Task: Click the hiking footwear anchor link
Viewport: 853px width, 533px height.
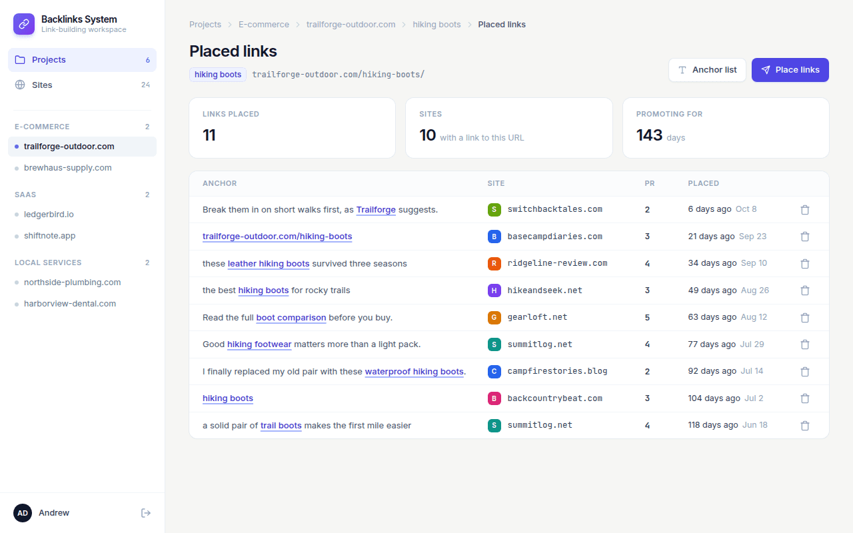Action: pos(259,344)
